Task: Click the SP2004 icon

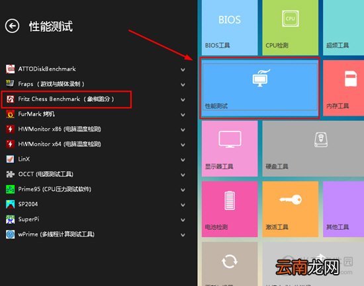Action: [10, 204]
